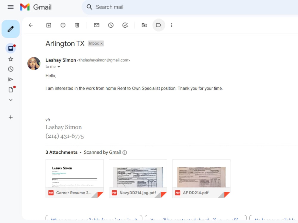Screen dimensions: 298x223
Task: Open the NavyDD214.jpg.pdf attachment
Action: click(138, 179)
